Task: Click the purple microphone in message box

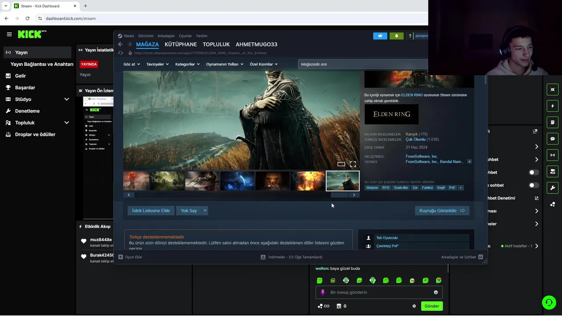Action: coord(323,292)
